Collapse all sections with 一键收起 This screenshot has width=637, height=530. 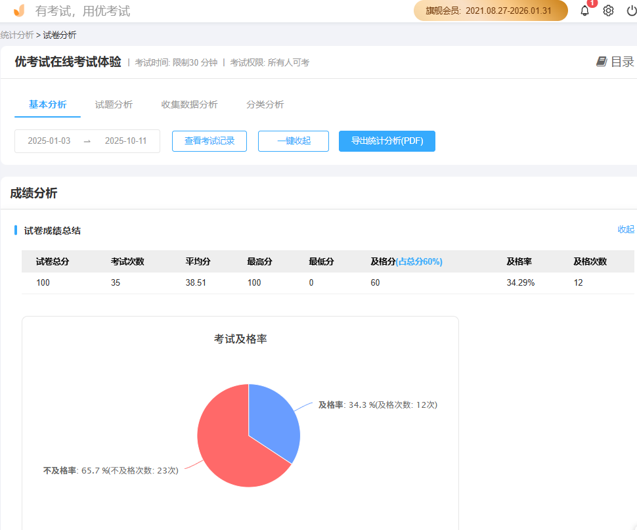293,141
